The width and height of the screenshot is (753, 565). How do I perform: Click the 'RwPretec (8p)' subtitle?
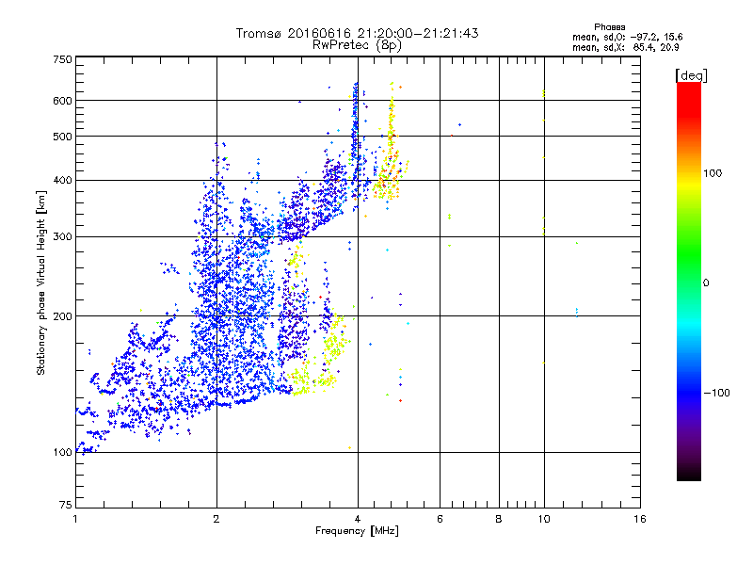(x=357, y=45)
